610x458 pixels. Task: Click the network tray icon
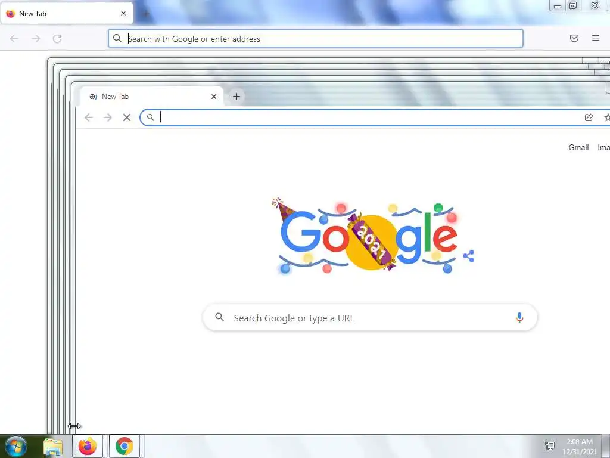pyautogui.click(x=550, y=446)
